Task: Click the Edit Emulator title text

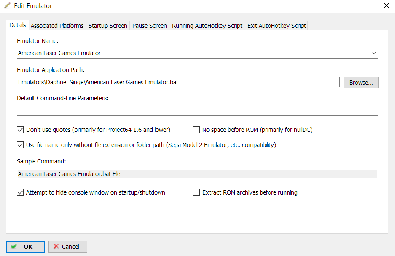Action: click(x=33, y=6)
